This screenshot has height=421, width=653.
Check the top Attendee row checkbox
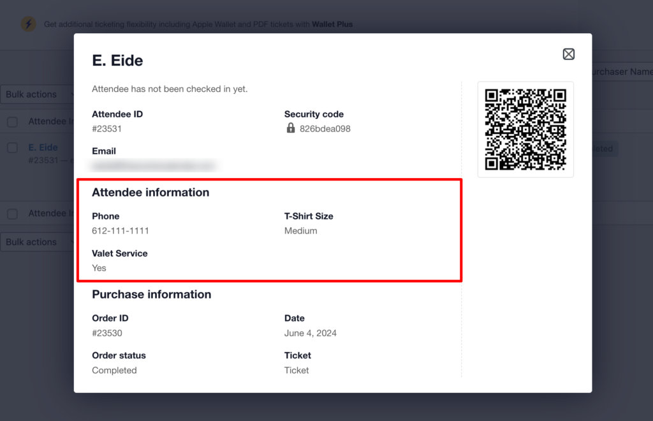point(12,121)
